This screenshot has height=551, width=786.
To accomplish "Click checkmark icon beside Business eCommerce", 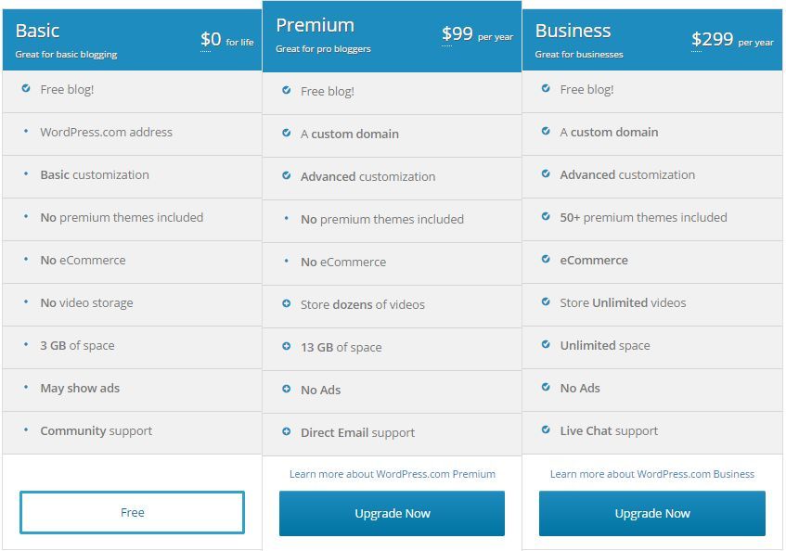I will click(546, 259).
